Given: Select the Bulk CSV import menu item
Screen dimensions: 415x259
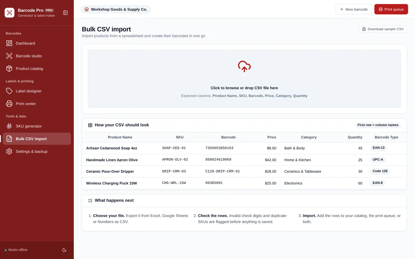Looking at the screenshot, I should pos(37,139).
